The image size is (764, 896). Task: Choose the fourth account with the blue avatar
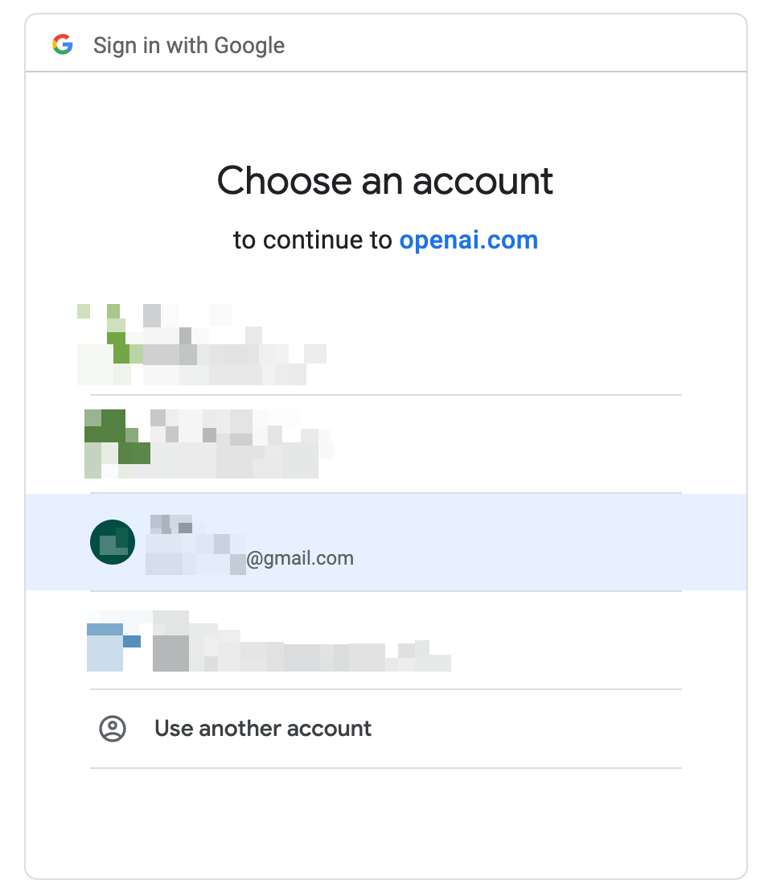coord(386,641)
